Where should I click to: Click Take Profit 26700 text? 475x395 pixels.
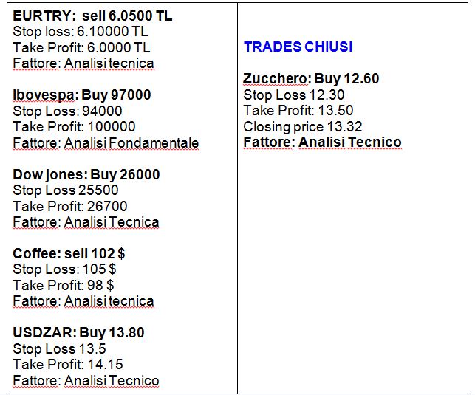[70, 207]
